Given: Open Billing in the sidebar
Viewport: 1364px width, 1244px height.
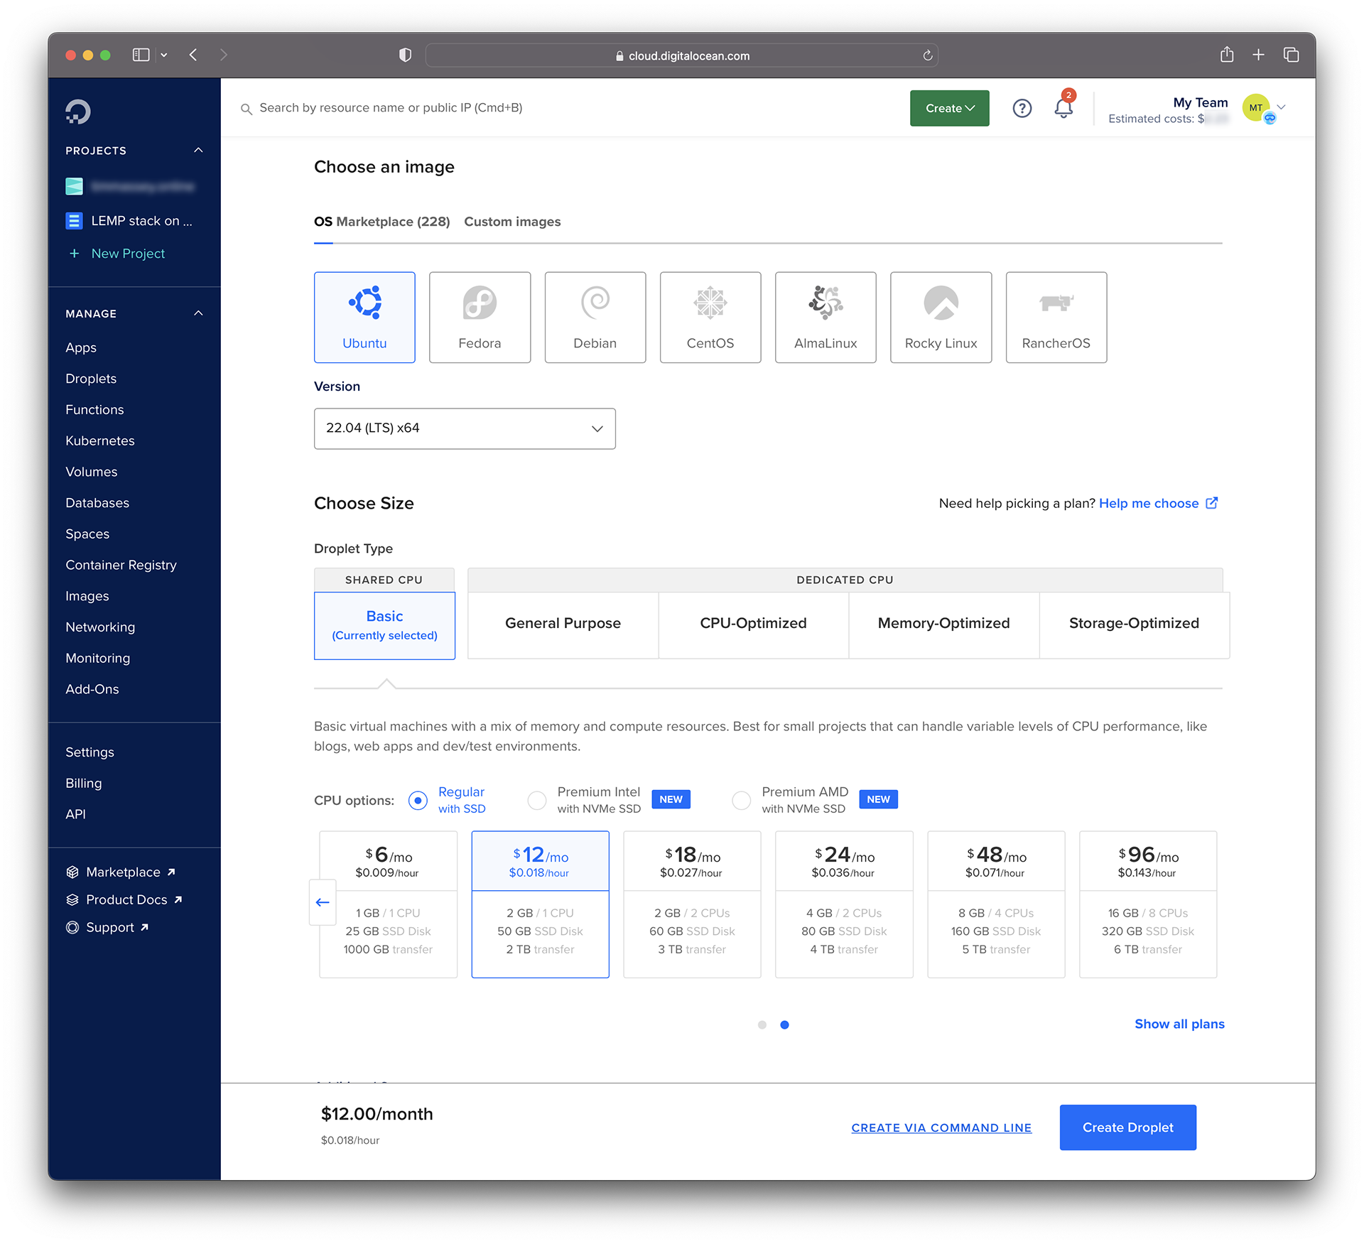Looking at the screenshot, I should [x=84, y=783].
